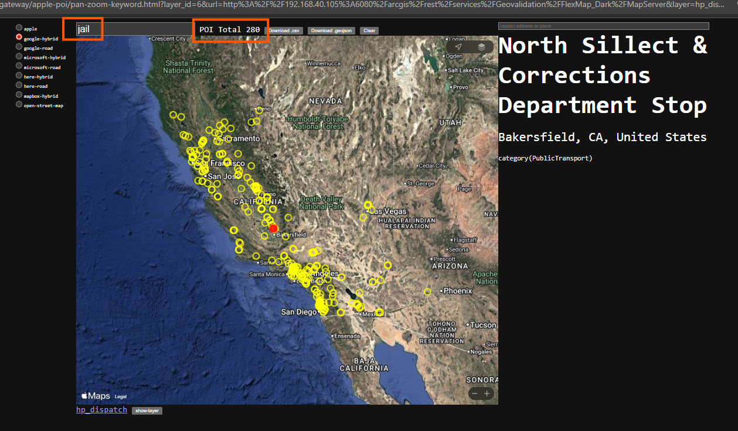Select microsoft-hybrid basemap radio button

click(19, 57)
